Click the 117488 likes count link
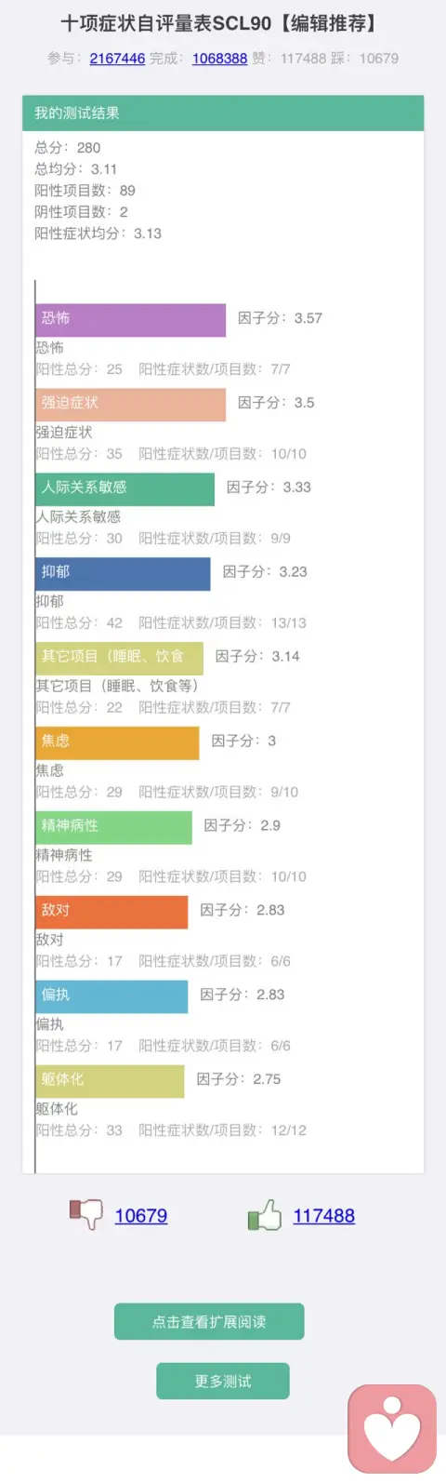 point(324,1216)
